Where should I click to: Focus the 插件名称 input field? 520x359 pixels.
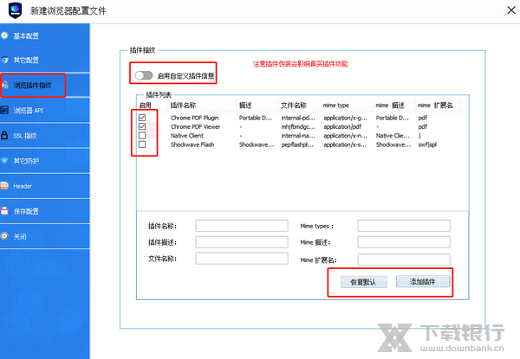(x=242, y=226)
